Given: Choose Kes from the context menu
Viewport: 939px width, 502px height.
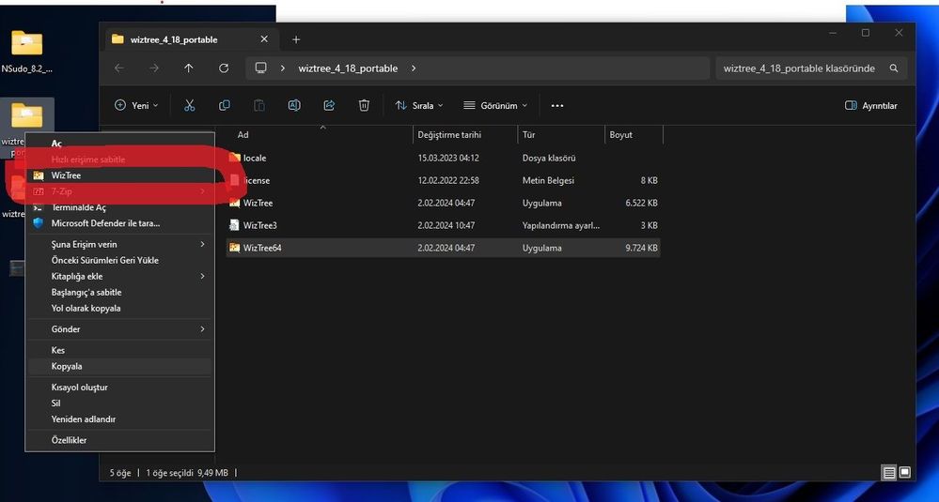Looking at the screenshot, I should (119, 350).
